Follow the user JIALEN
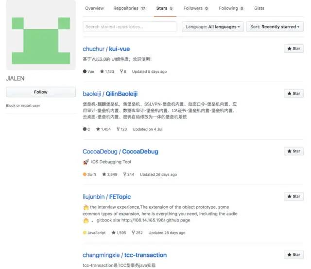The height and width of the screenshot is (269, 311). click(x=41, y=92)
